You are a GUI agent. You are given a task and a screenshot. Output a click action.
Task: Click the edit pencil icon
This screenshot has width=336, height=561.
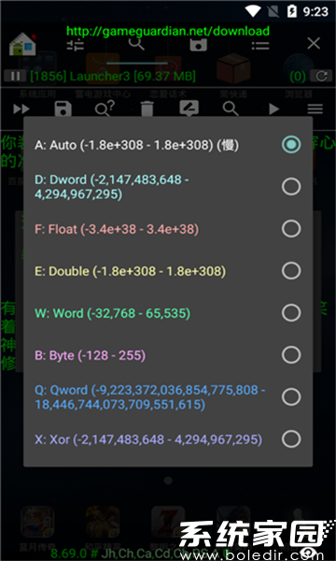(189, 108)
